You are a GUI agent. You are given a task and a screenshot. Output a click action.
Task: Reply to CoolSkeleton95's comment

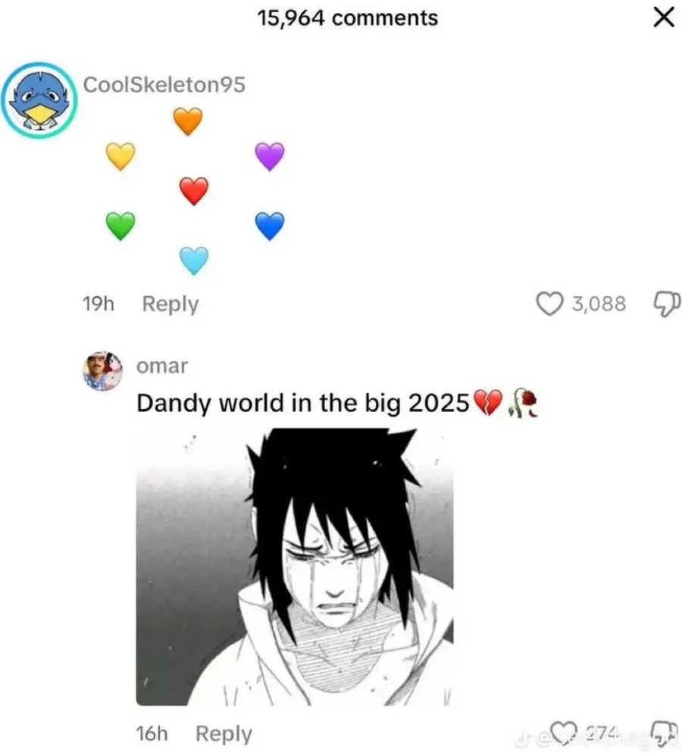(170, 305)
